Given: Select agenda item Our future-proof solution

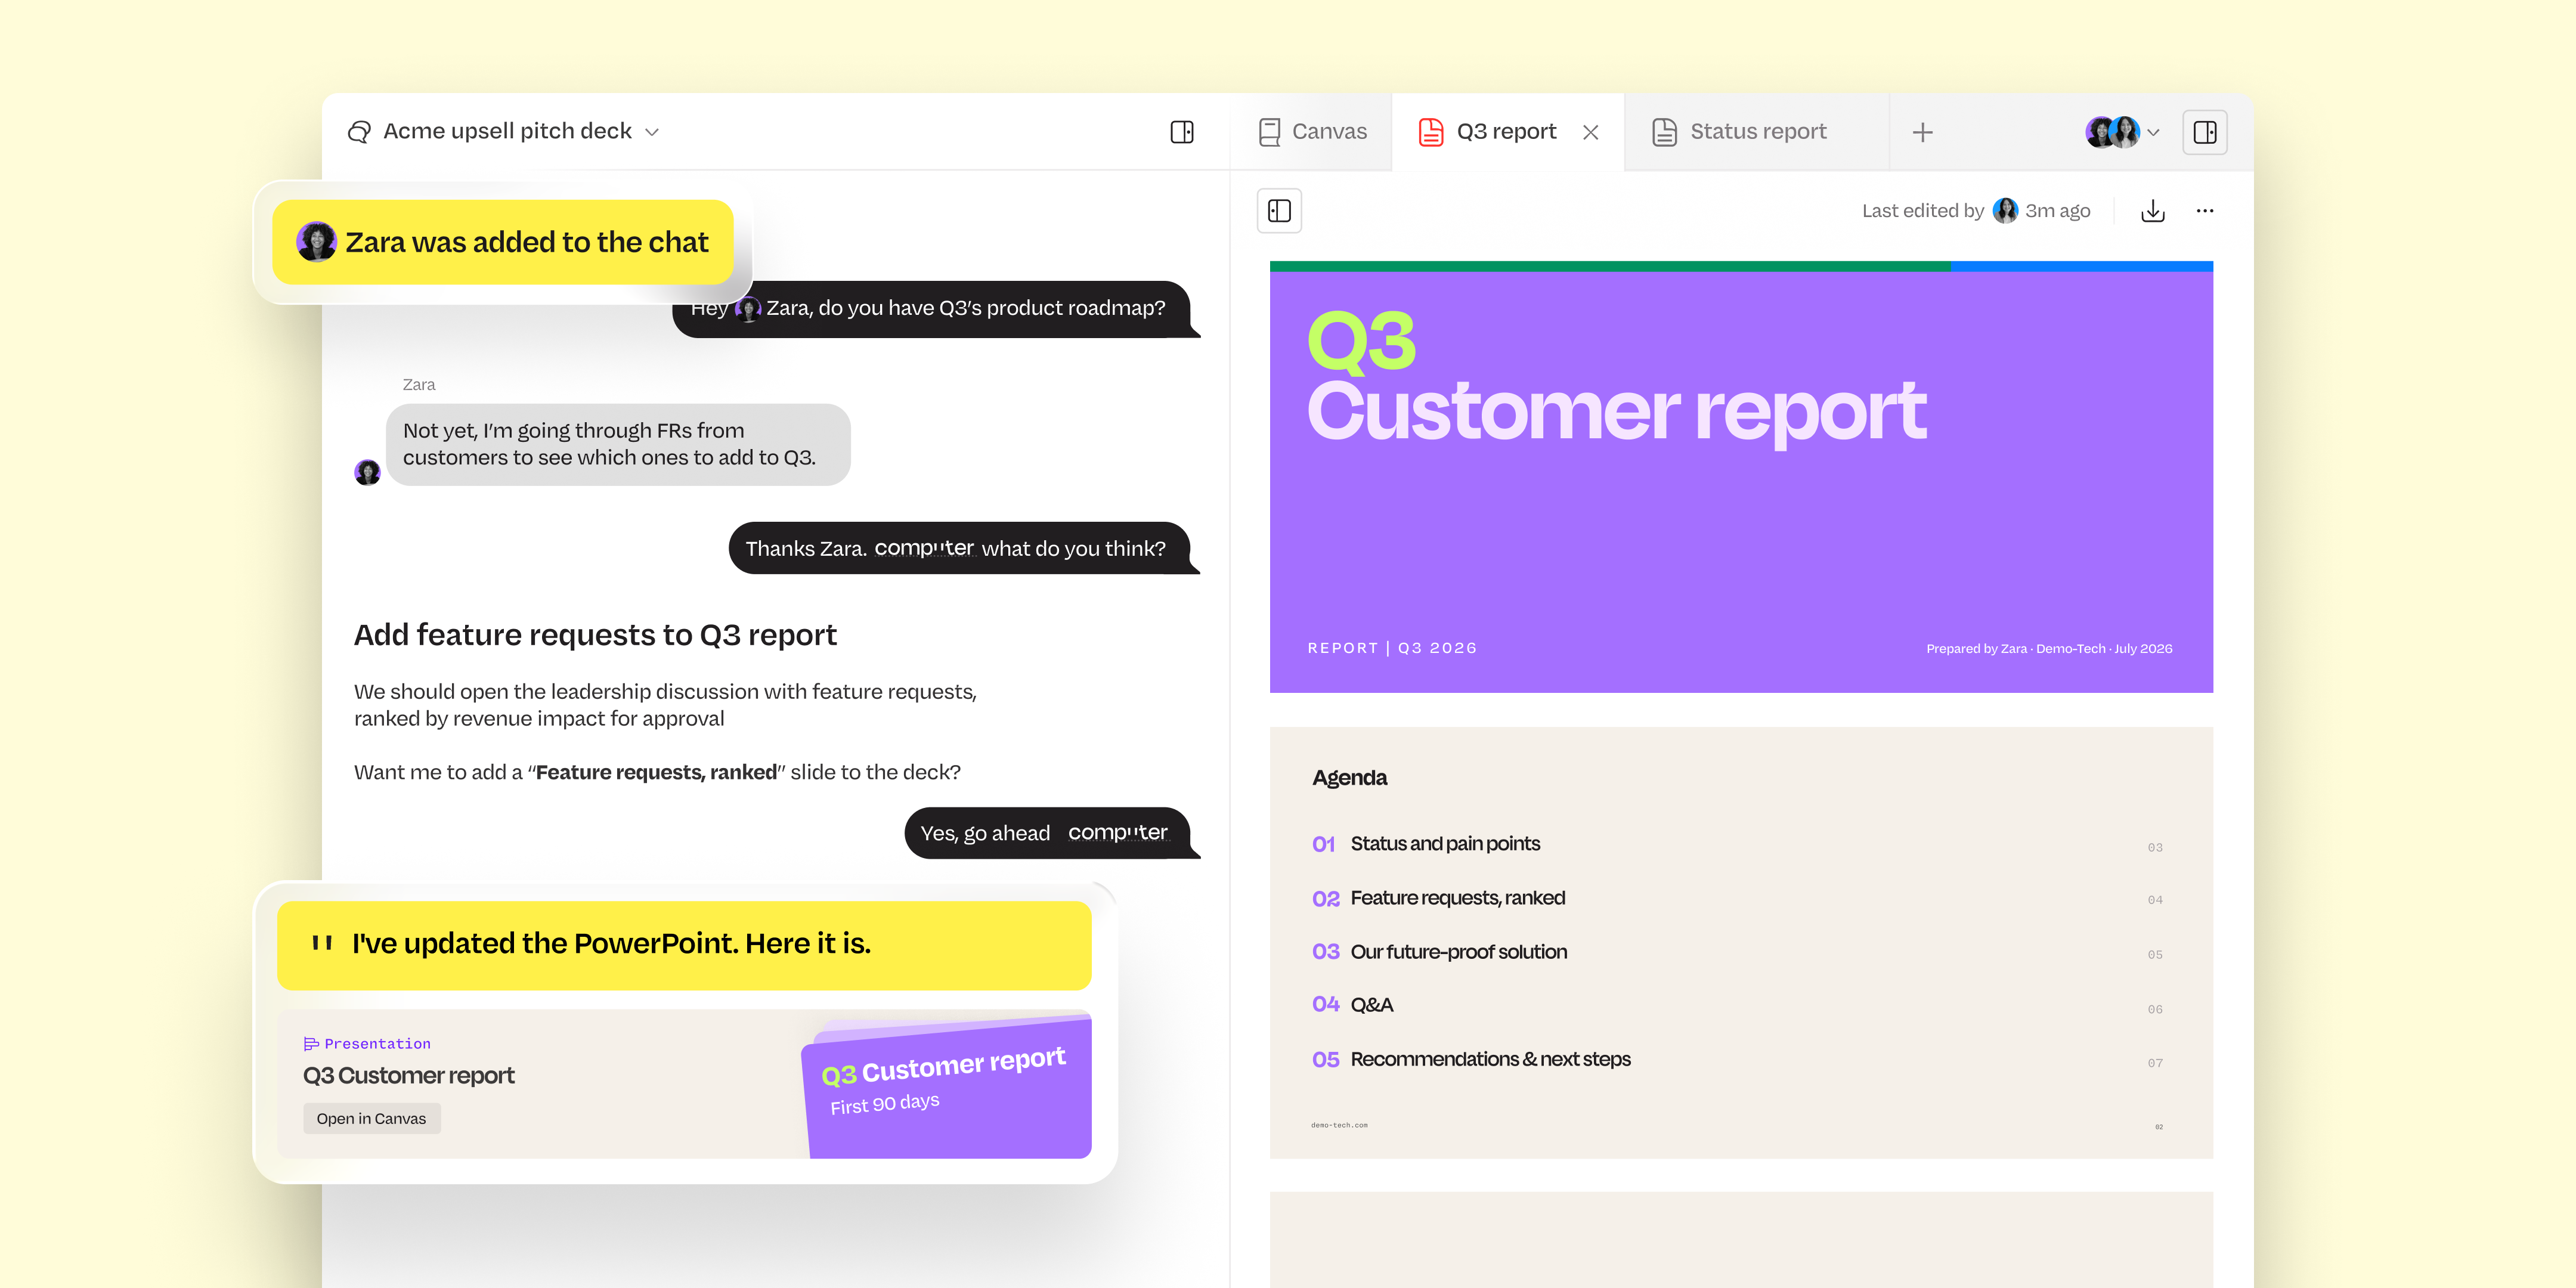Looking at the screenshot, I should point(1458,952).
